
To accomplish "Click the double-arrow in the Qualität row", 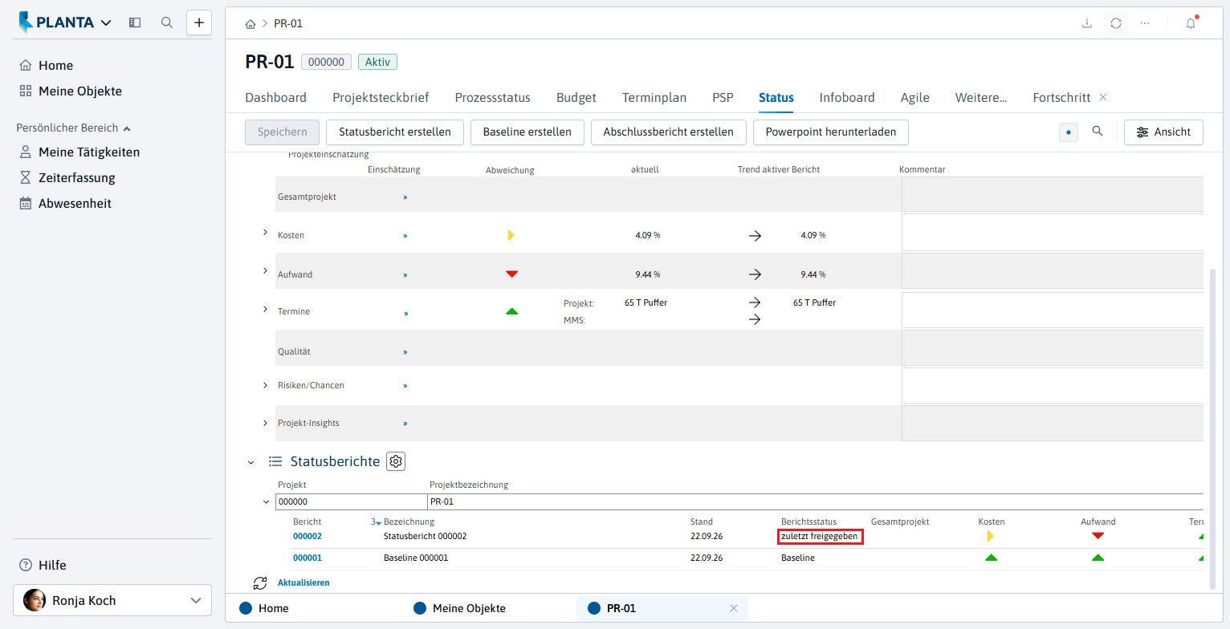I will point(405,352).
